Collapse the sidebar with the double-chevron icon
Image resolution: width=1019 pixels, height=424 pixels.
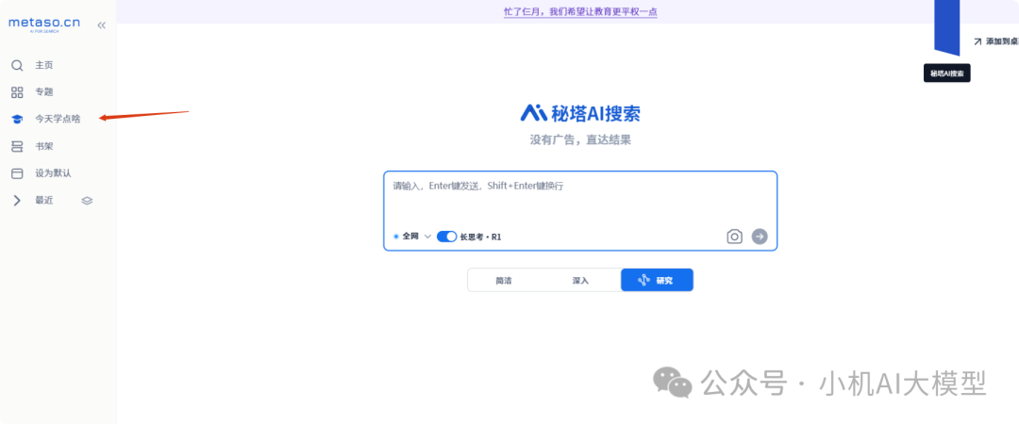(x=101, y=25)
